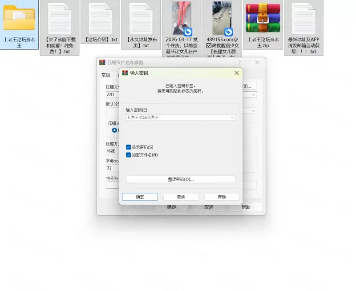This screenshot has height=291, width=356.
Task: Select the radio button under 压缩文件格式
Action: pyautogui.click(x=114, y=130)
